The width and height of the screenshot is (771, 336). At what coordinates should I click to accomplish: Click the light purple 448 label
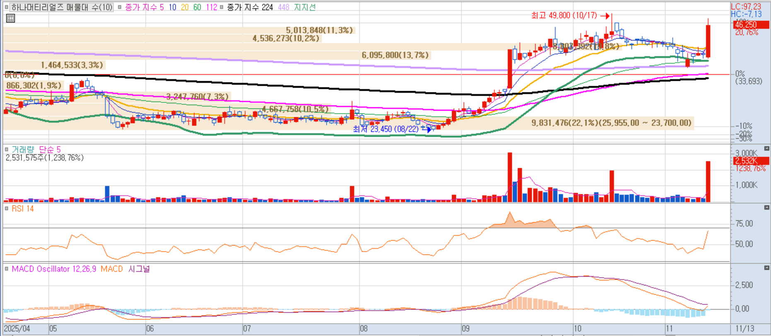(284, 7)
